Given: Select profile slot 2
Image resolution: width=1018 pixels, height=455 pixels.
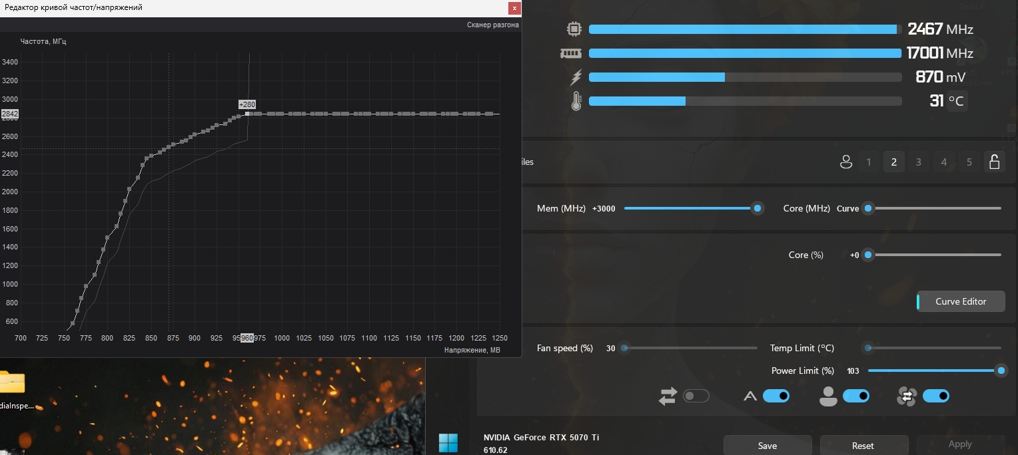Looking at the screenshot, I should coord(893,162).
